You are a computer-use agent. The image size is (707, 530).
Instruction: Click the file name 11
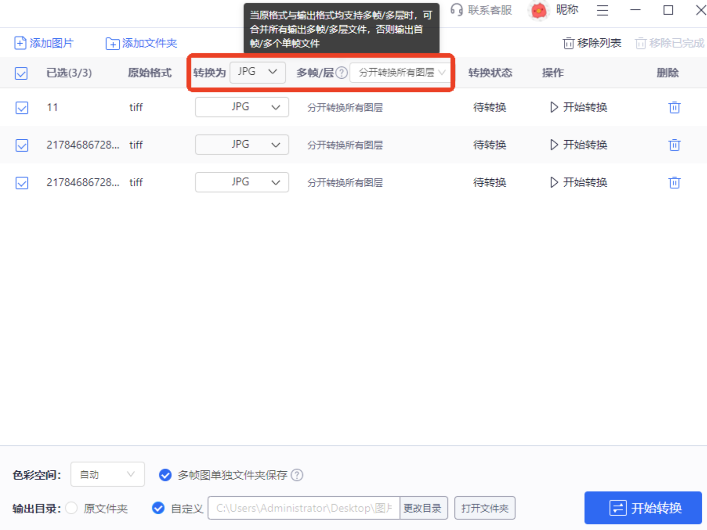(x=52, y=107)
